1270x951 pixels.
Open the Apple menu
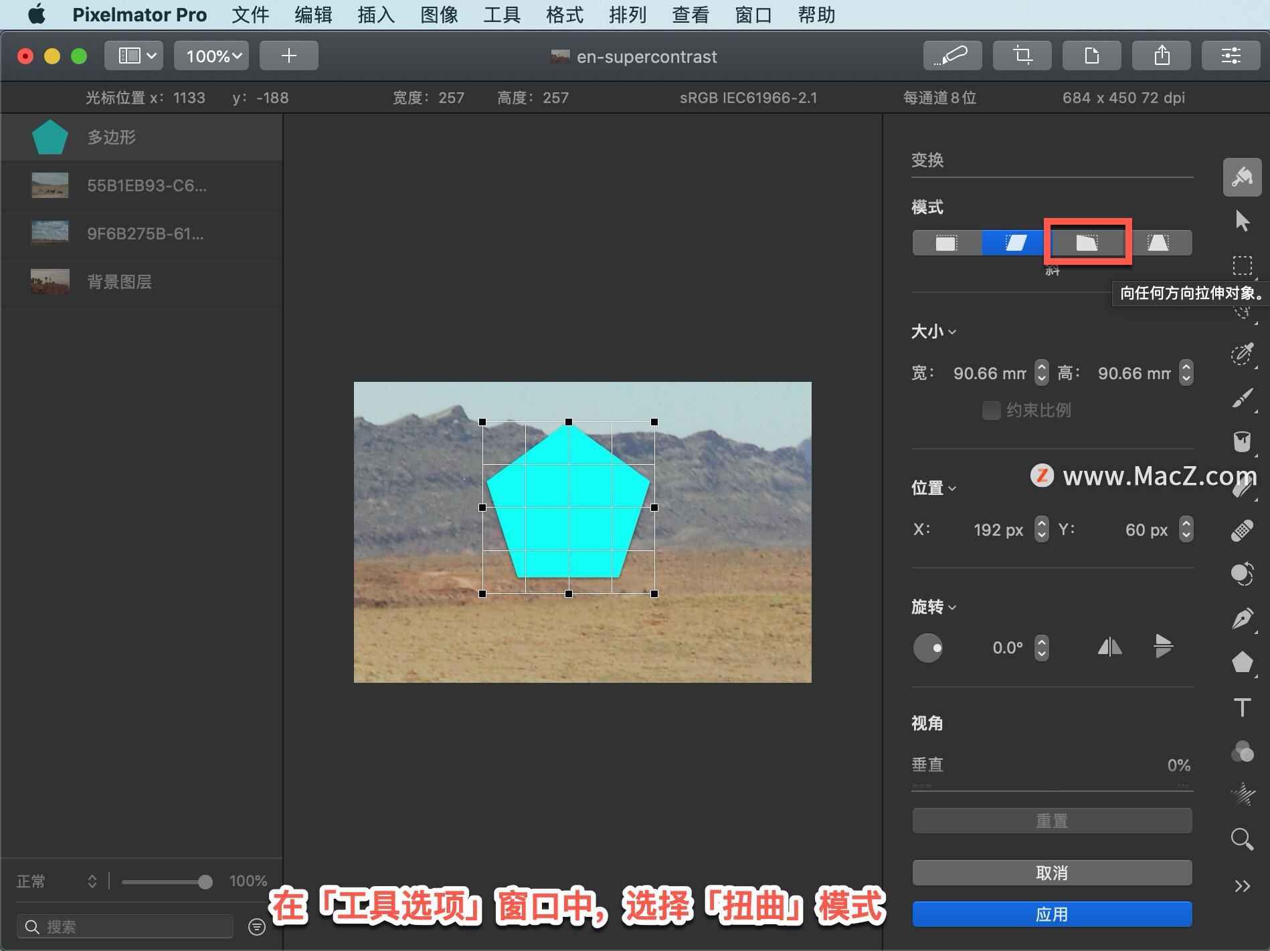(37, 14)
